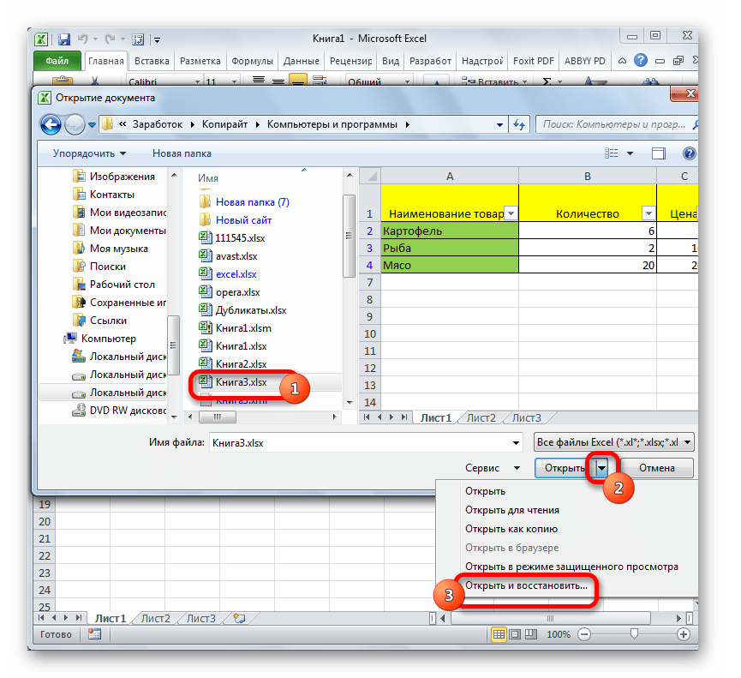Image resolution: width=741 pixels, height=678 pixels.
Task: Select the file 111545.xlsx
Action: tap(231, 237)
